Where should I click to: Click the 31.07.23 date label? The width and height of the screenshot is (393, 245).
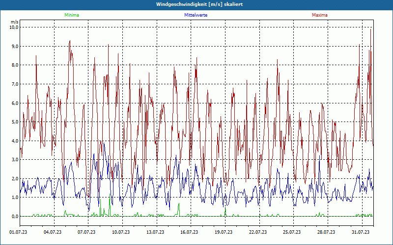tap(361, 232)
